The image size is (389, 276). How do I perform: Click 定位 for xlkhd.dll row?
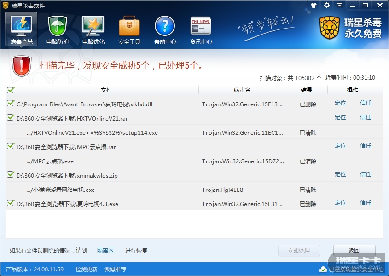click(340, 103)
